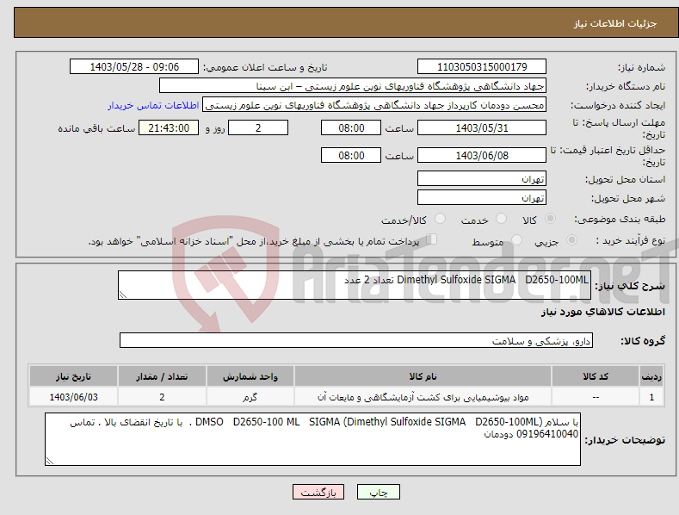
Task: Open اطلاعات تماس خریدار contact link
Action: pos(153,105)
